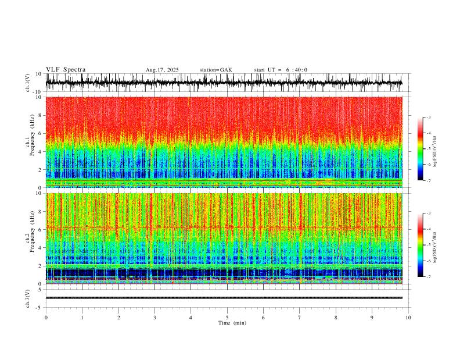Click the "3" tick on the Time axis
Screen dimensions: 460x356
click(x=154, y=318)
